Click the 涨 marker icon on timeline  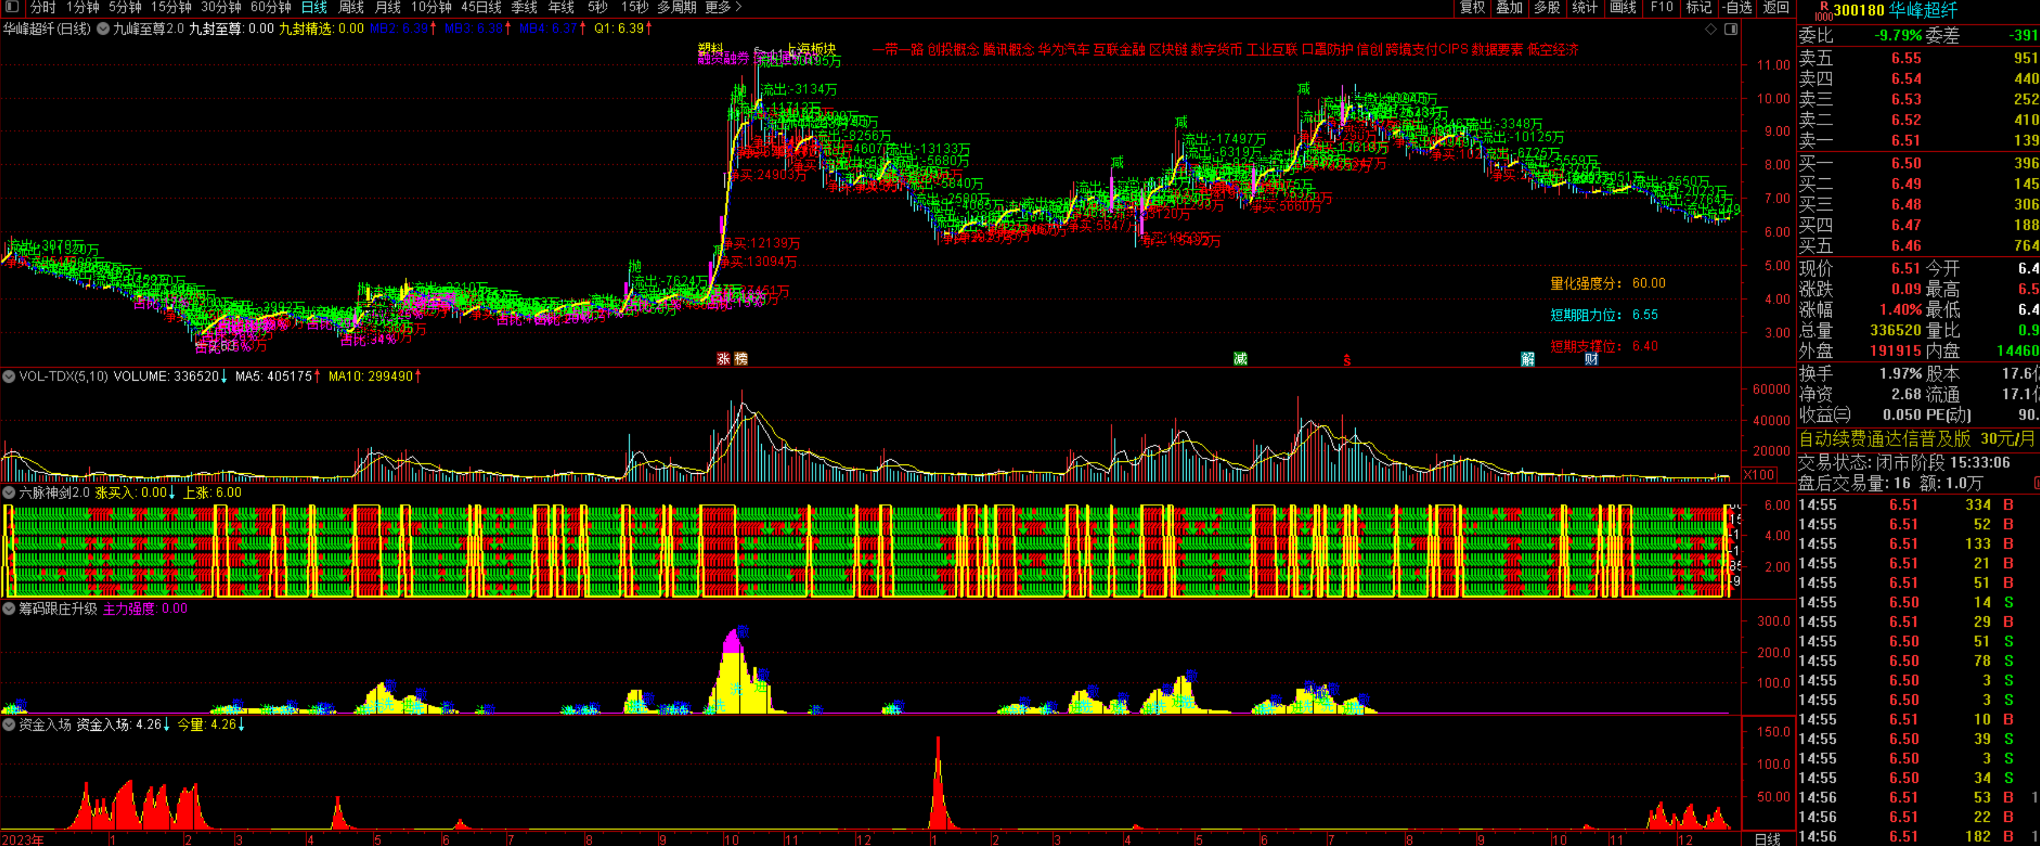723,359
